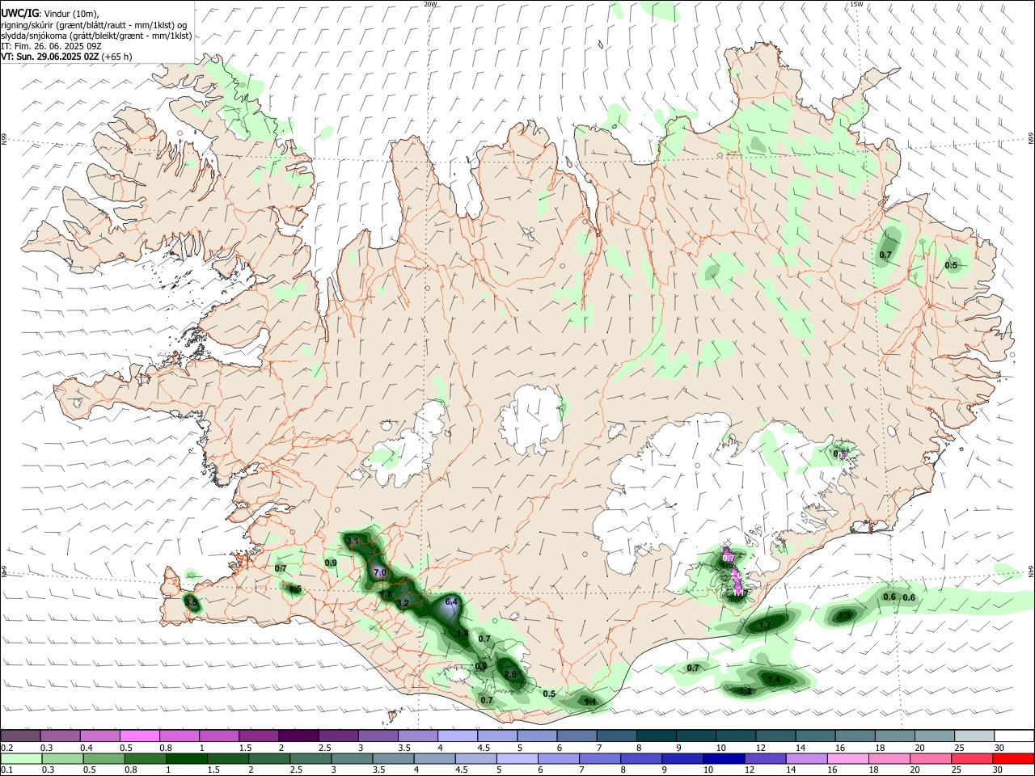Image resolution: width=1035 pixels, height=776 pixels.
Task: Click the UWC/IG title text
Action: (x=19, y=13)
